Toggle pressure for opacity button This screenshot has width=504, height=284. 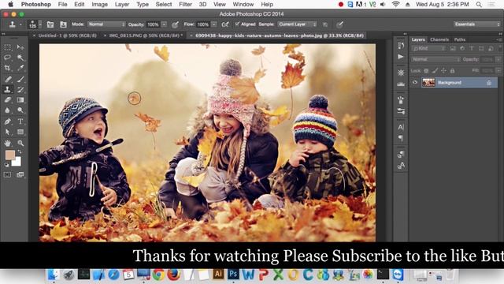click(175, 24)
